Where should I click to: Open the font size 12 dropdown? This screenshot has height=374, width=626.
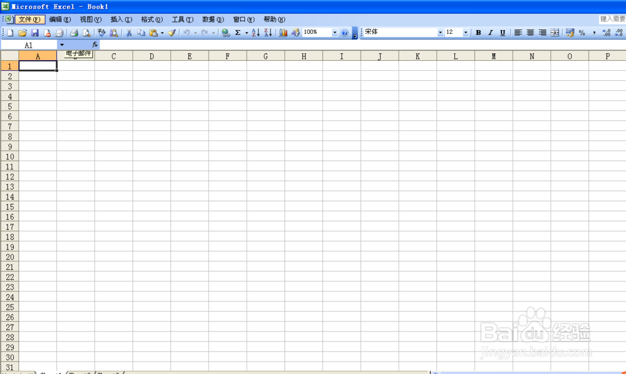click(x=466, y=33)
